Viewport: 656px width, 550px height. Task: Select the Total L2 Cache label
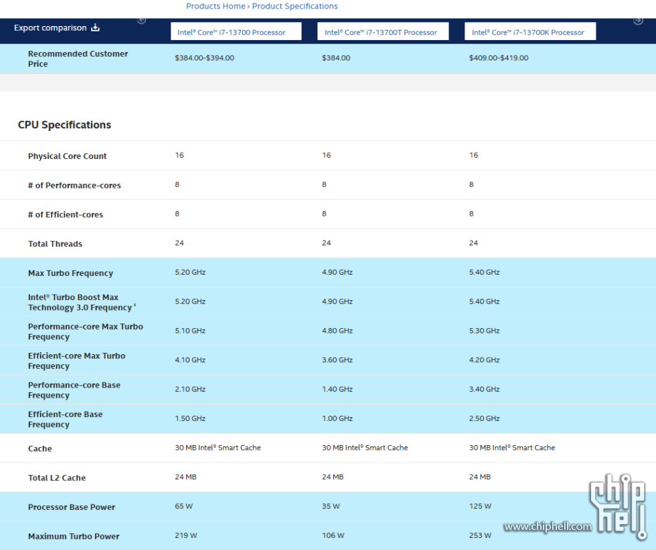point(57,478)
